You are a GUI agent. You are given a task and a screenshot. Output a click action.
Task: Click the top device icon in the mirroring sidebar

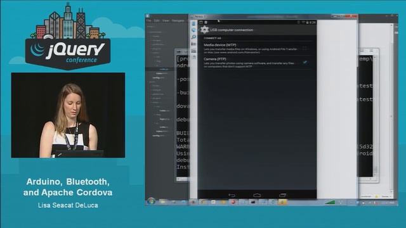[193, 24]
